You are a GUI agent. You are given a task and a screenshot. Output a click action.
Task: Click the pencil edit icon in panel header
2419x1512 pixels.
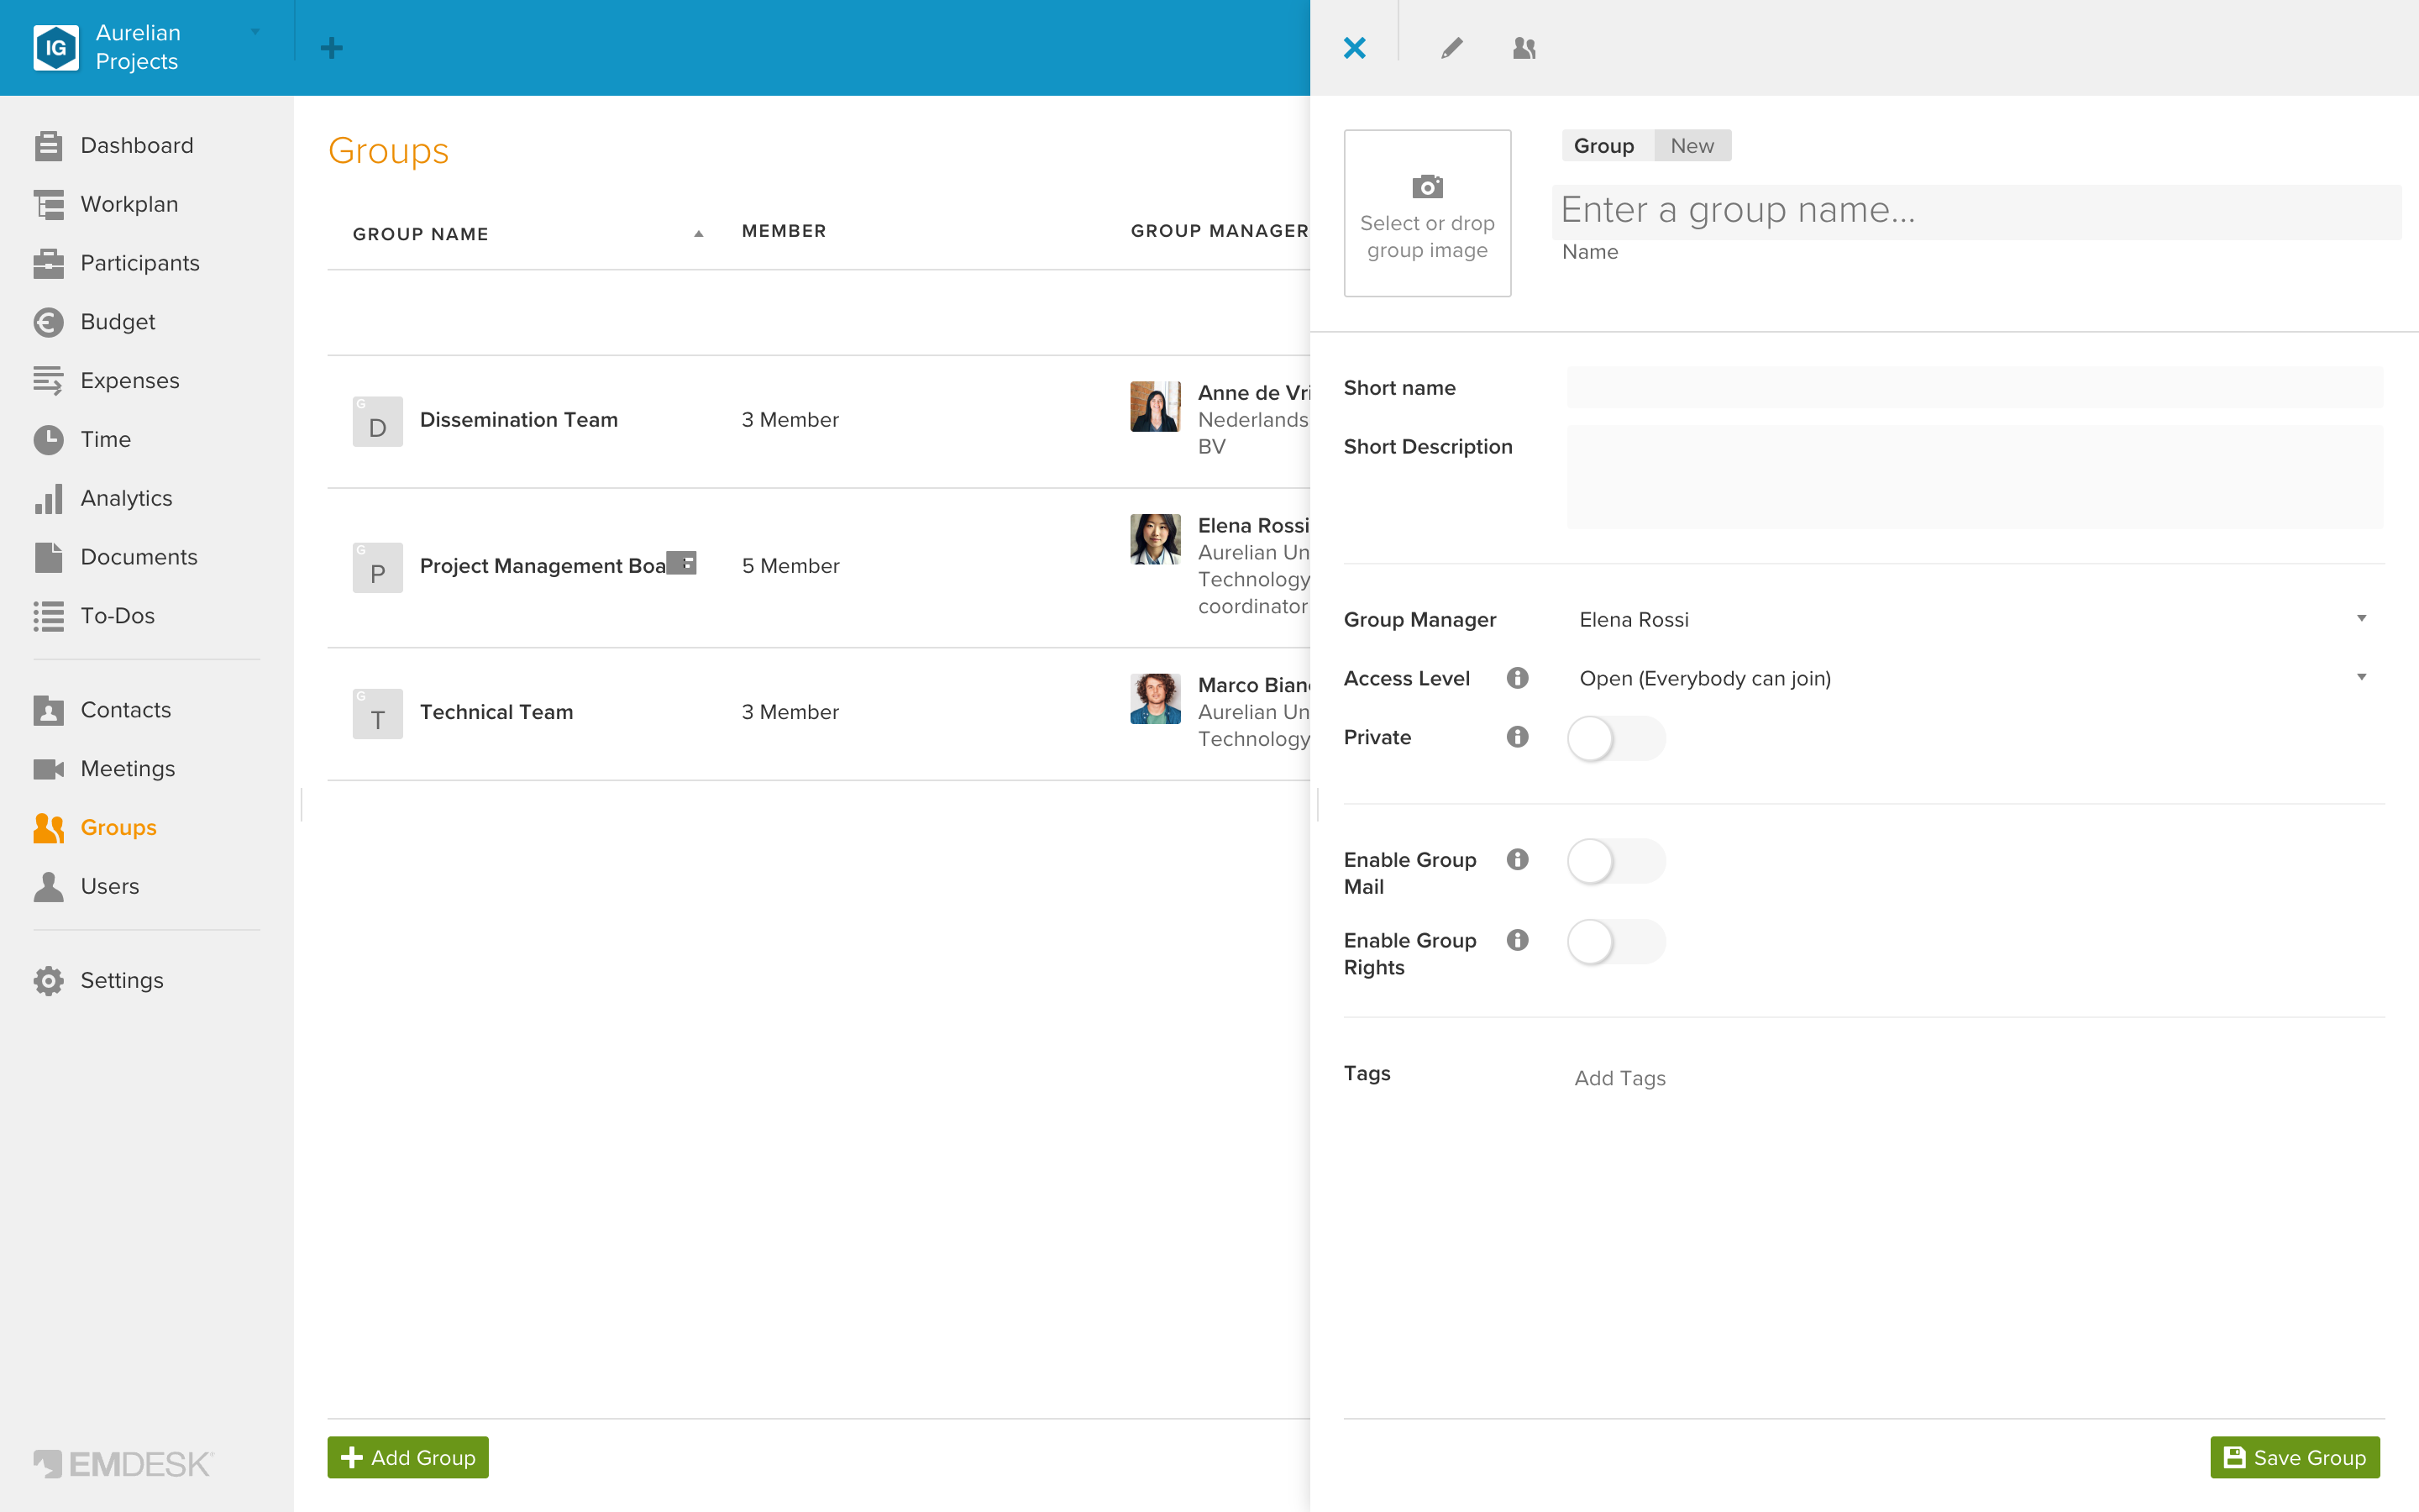pos(1451,48)
